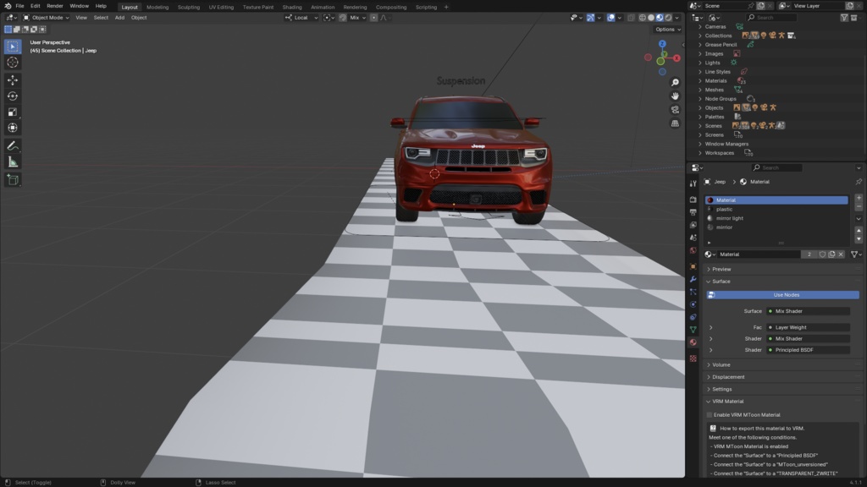This screenshot has width=867, height=487.
Task: Toggle proportional editing in header
Action: tap(373, 18)
